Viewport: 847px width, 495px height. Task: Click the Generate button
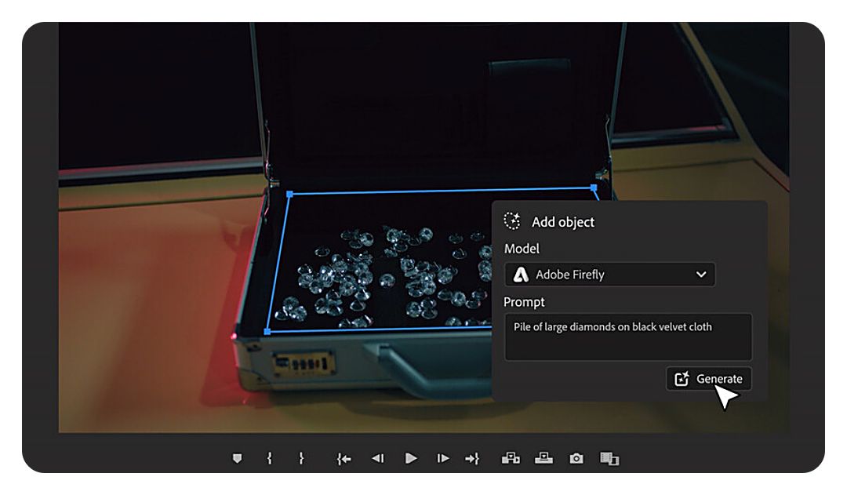[709, 379]
